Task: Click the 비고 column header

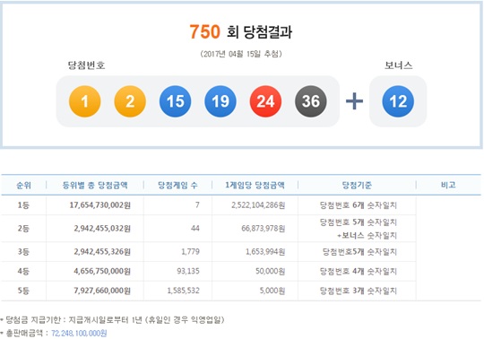Action: (x=448, y=185)
